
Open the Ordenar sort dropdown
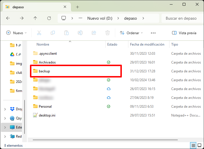click(x=131, y=33)
